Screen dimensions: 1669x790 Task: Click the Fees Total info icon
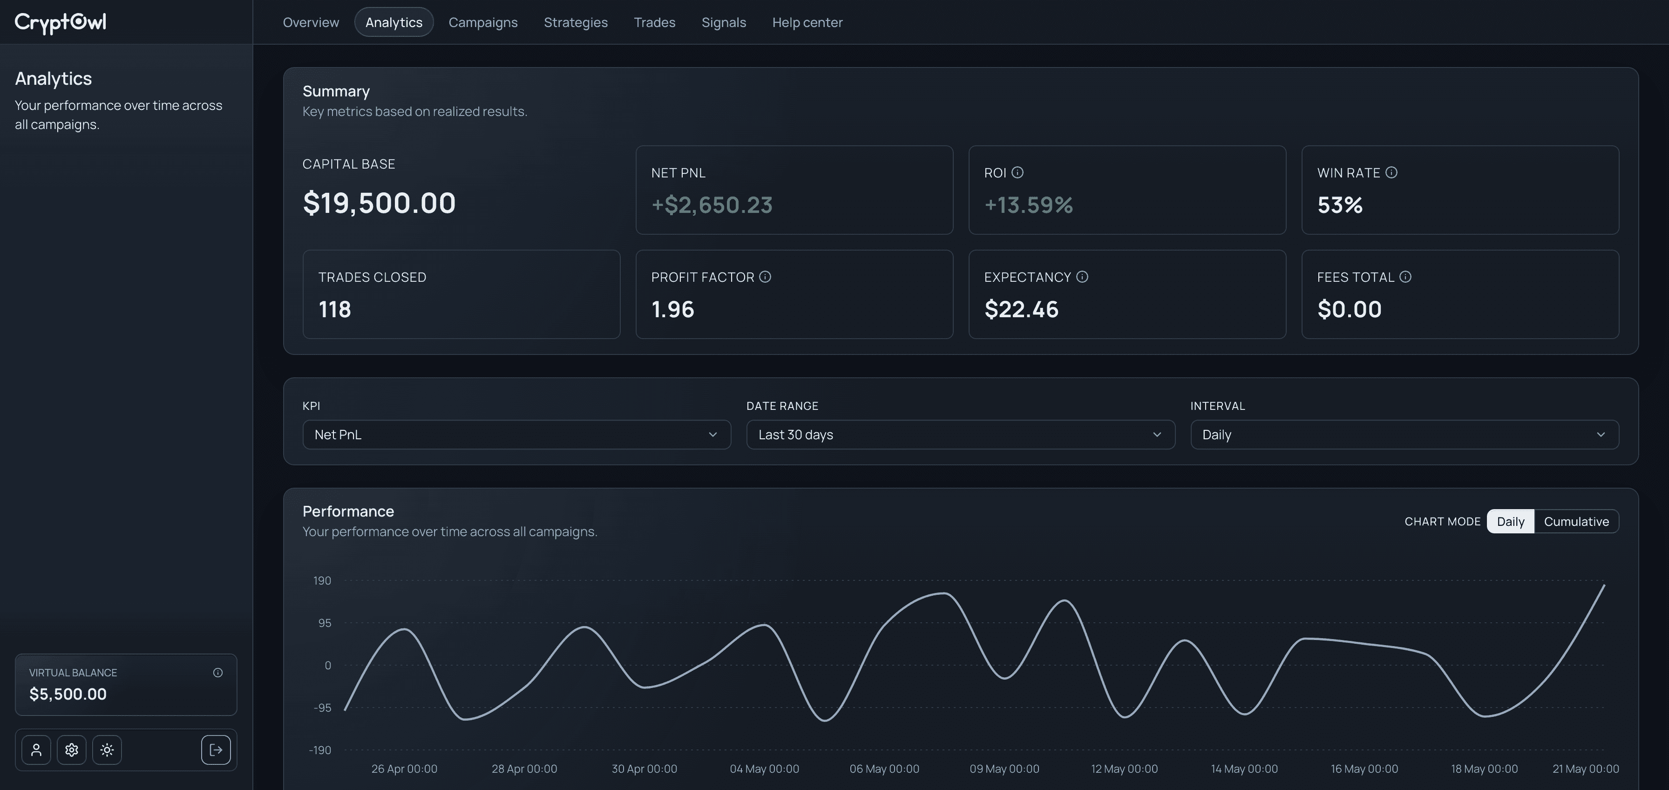1405,277
